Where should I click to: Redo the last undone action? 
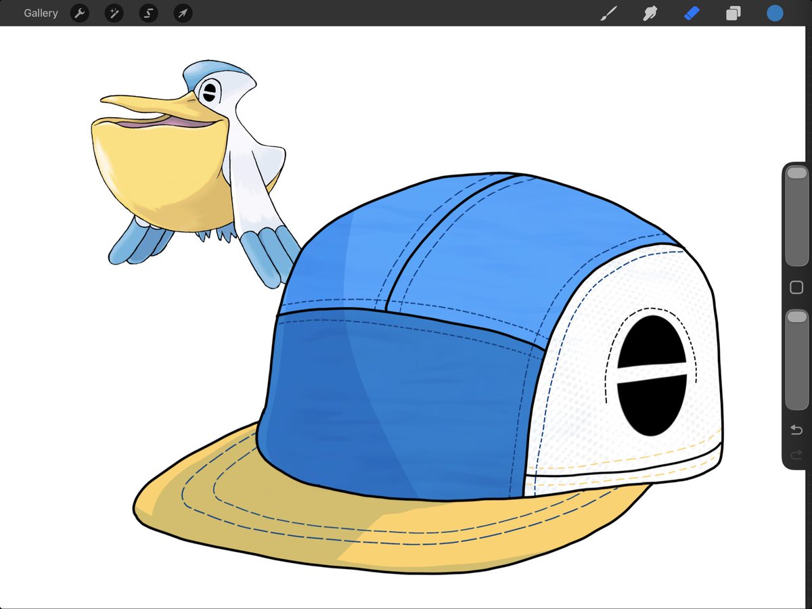(796, 455)
